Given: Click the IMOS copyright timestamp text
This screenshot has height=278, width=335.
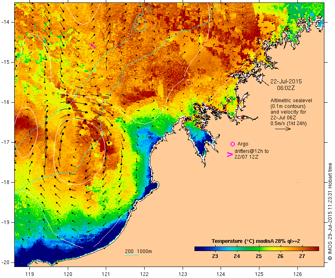Looking at the screenshot, I should point(330,211).
